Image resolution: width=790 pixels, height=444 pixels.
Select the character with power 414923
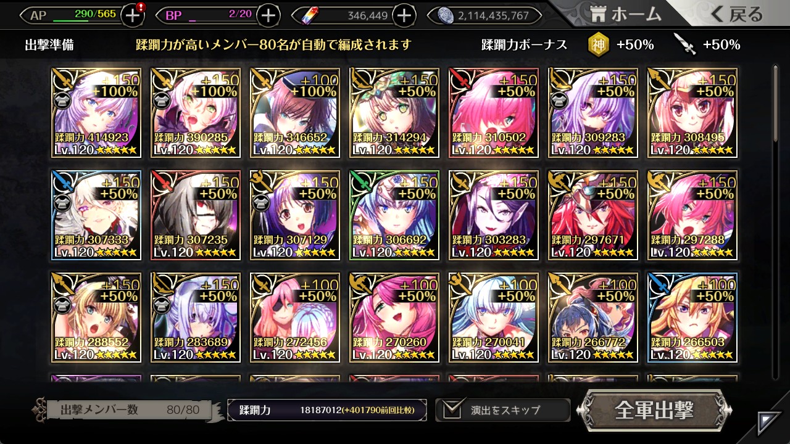coord(96,113)
